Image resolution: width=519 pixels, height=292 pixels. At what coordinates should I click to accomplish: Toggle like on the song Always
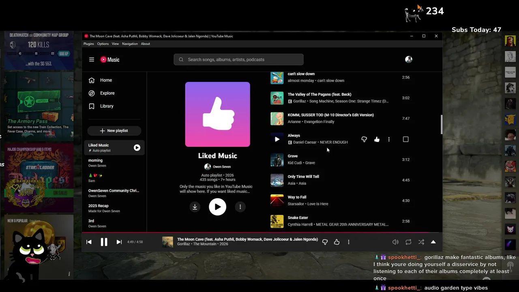pyautogui.click(x=377, y=139)
